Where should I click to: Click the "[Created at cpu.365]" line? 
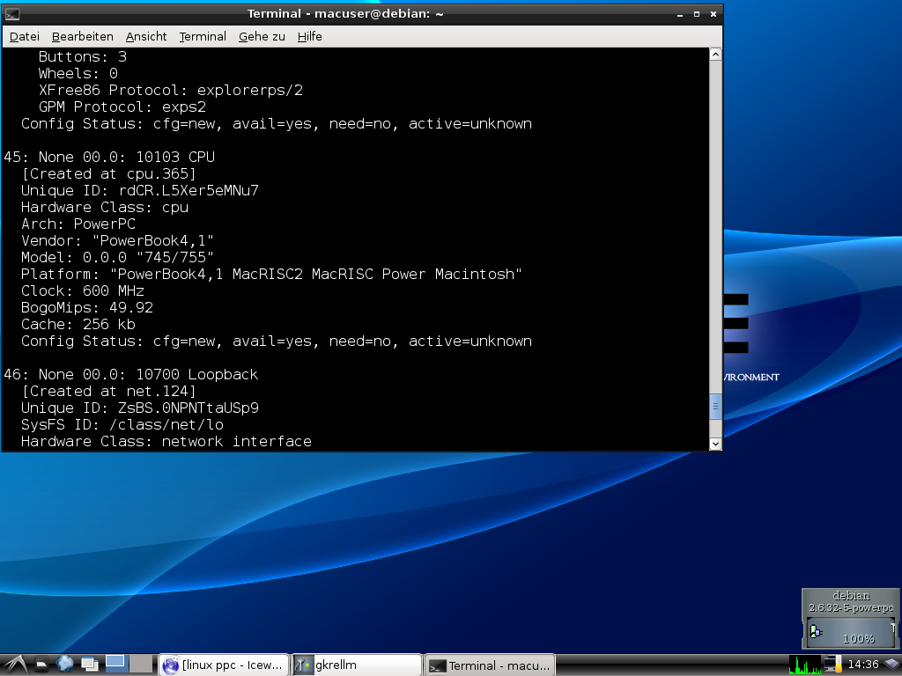coord(108,173)
